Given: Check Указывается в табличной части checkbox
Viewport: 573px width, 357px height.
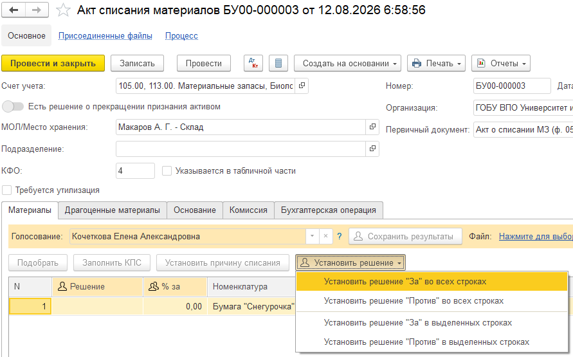Looking at the screenshot, I should (167, 171).
